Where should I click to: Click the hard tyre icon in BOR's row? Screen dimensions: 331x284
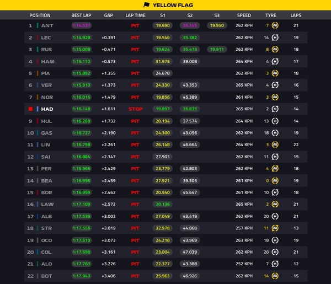[x=275, y=192]
